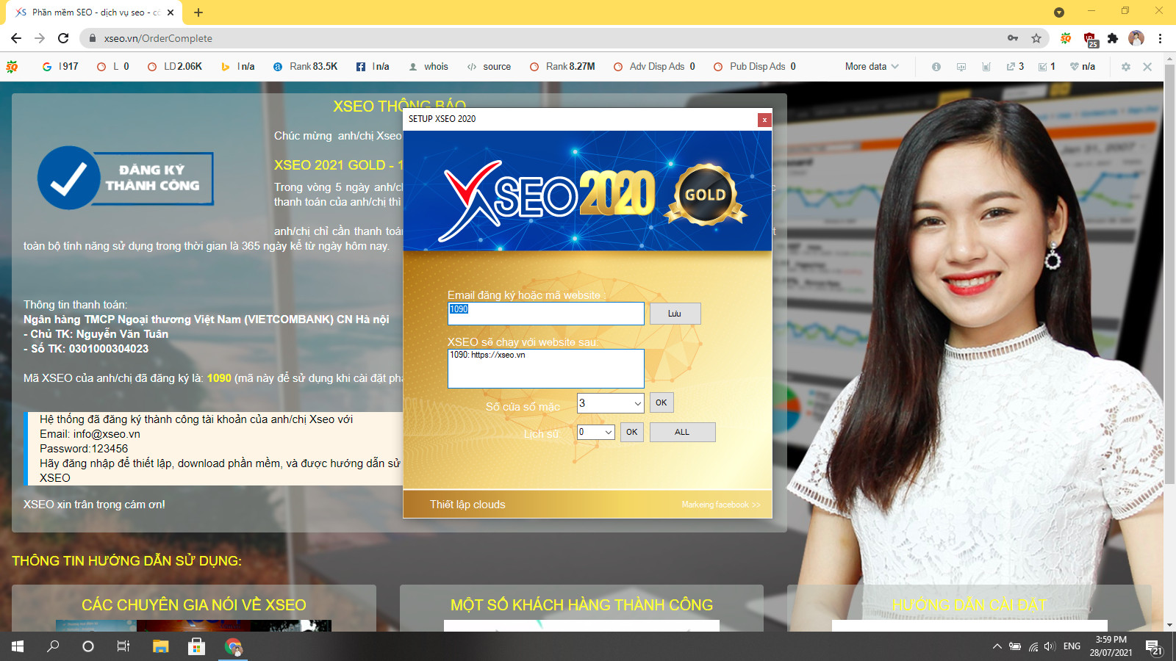Open page source link
This screenshot has width=1176, height=661.
pos(490,67)
